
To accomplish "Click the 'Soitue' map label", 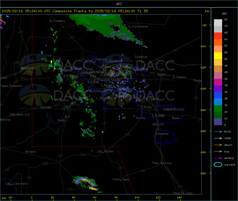I will coord(140,118).
